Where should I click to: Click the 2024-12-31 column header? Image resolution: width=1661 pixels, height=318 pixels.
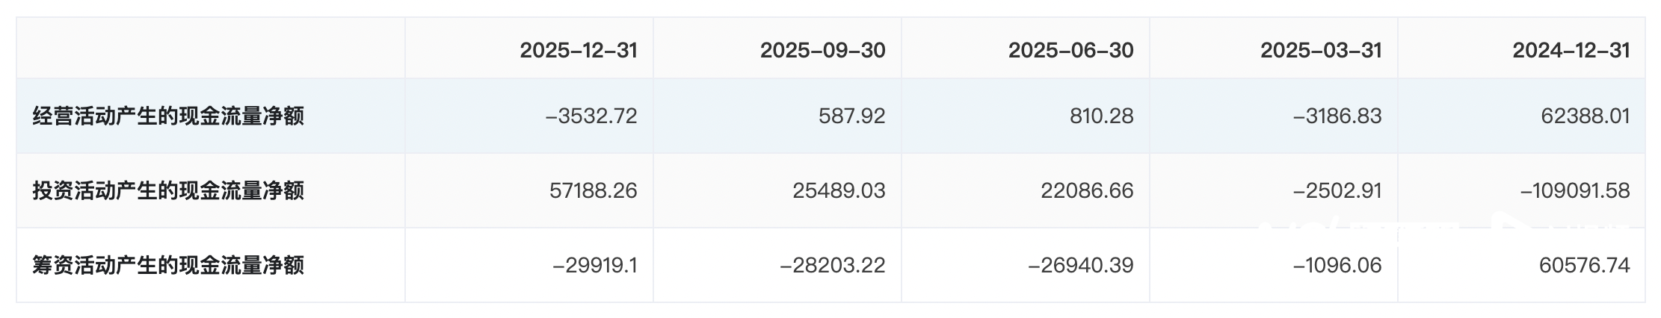(x=1571, y=50)
